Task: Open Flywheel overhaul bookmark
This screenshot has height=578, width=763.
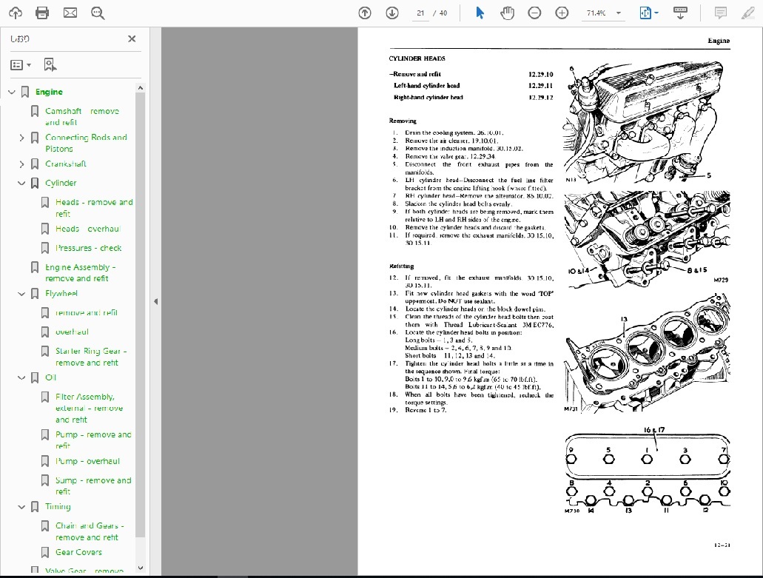Action: coord(72,332)
